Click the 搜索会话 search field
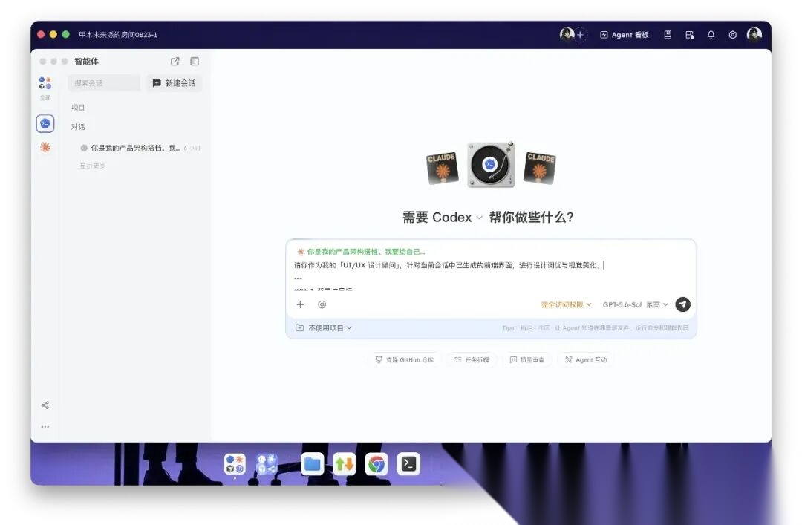 click(104, 83)
